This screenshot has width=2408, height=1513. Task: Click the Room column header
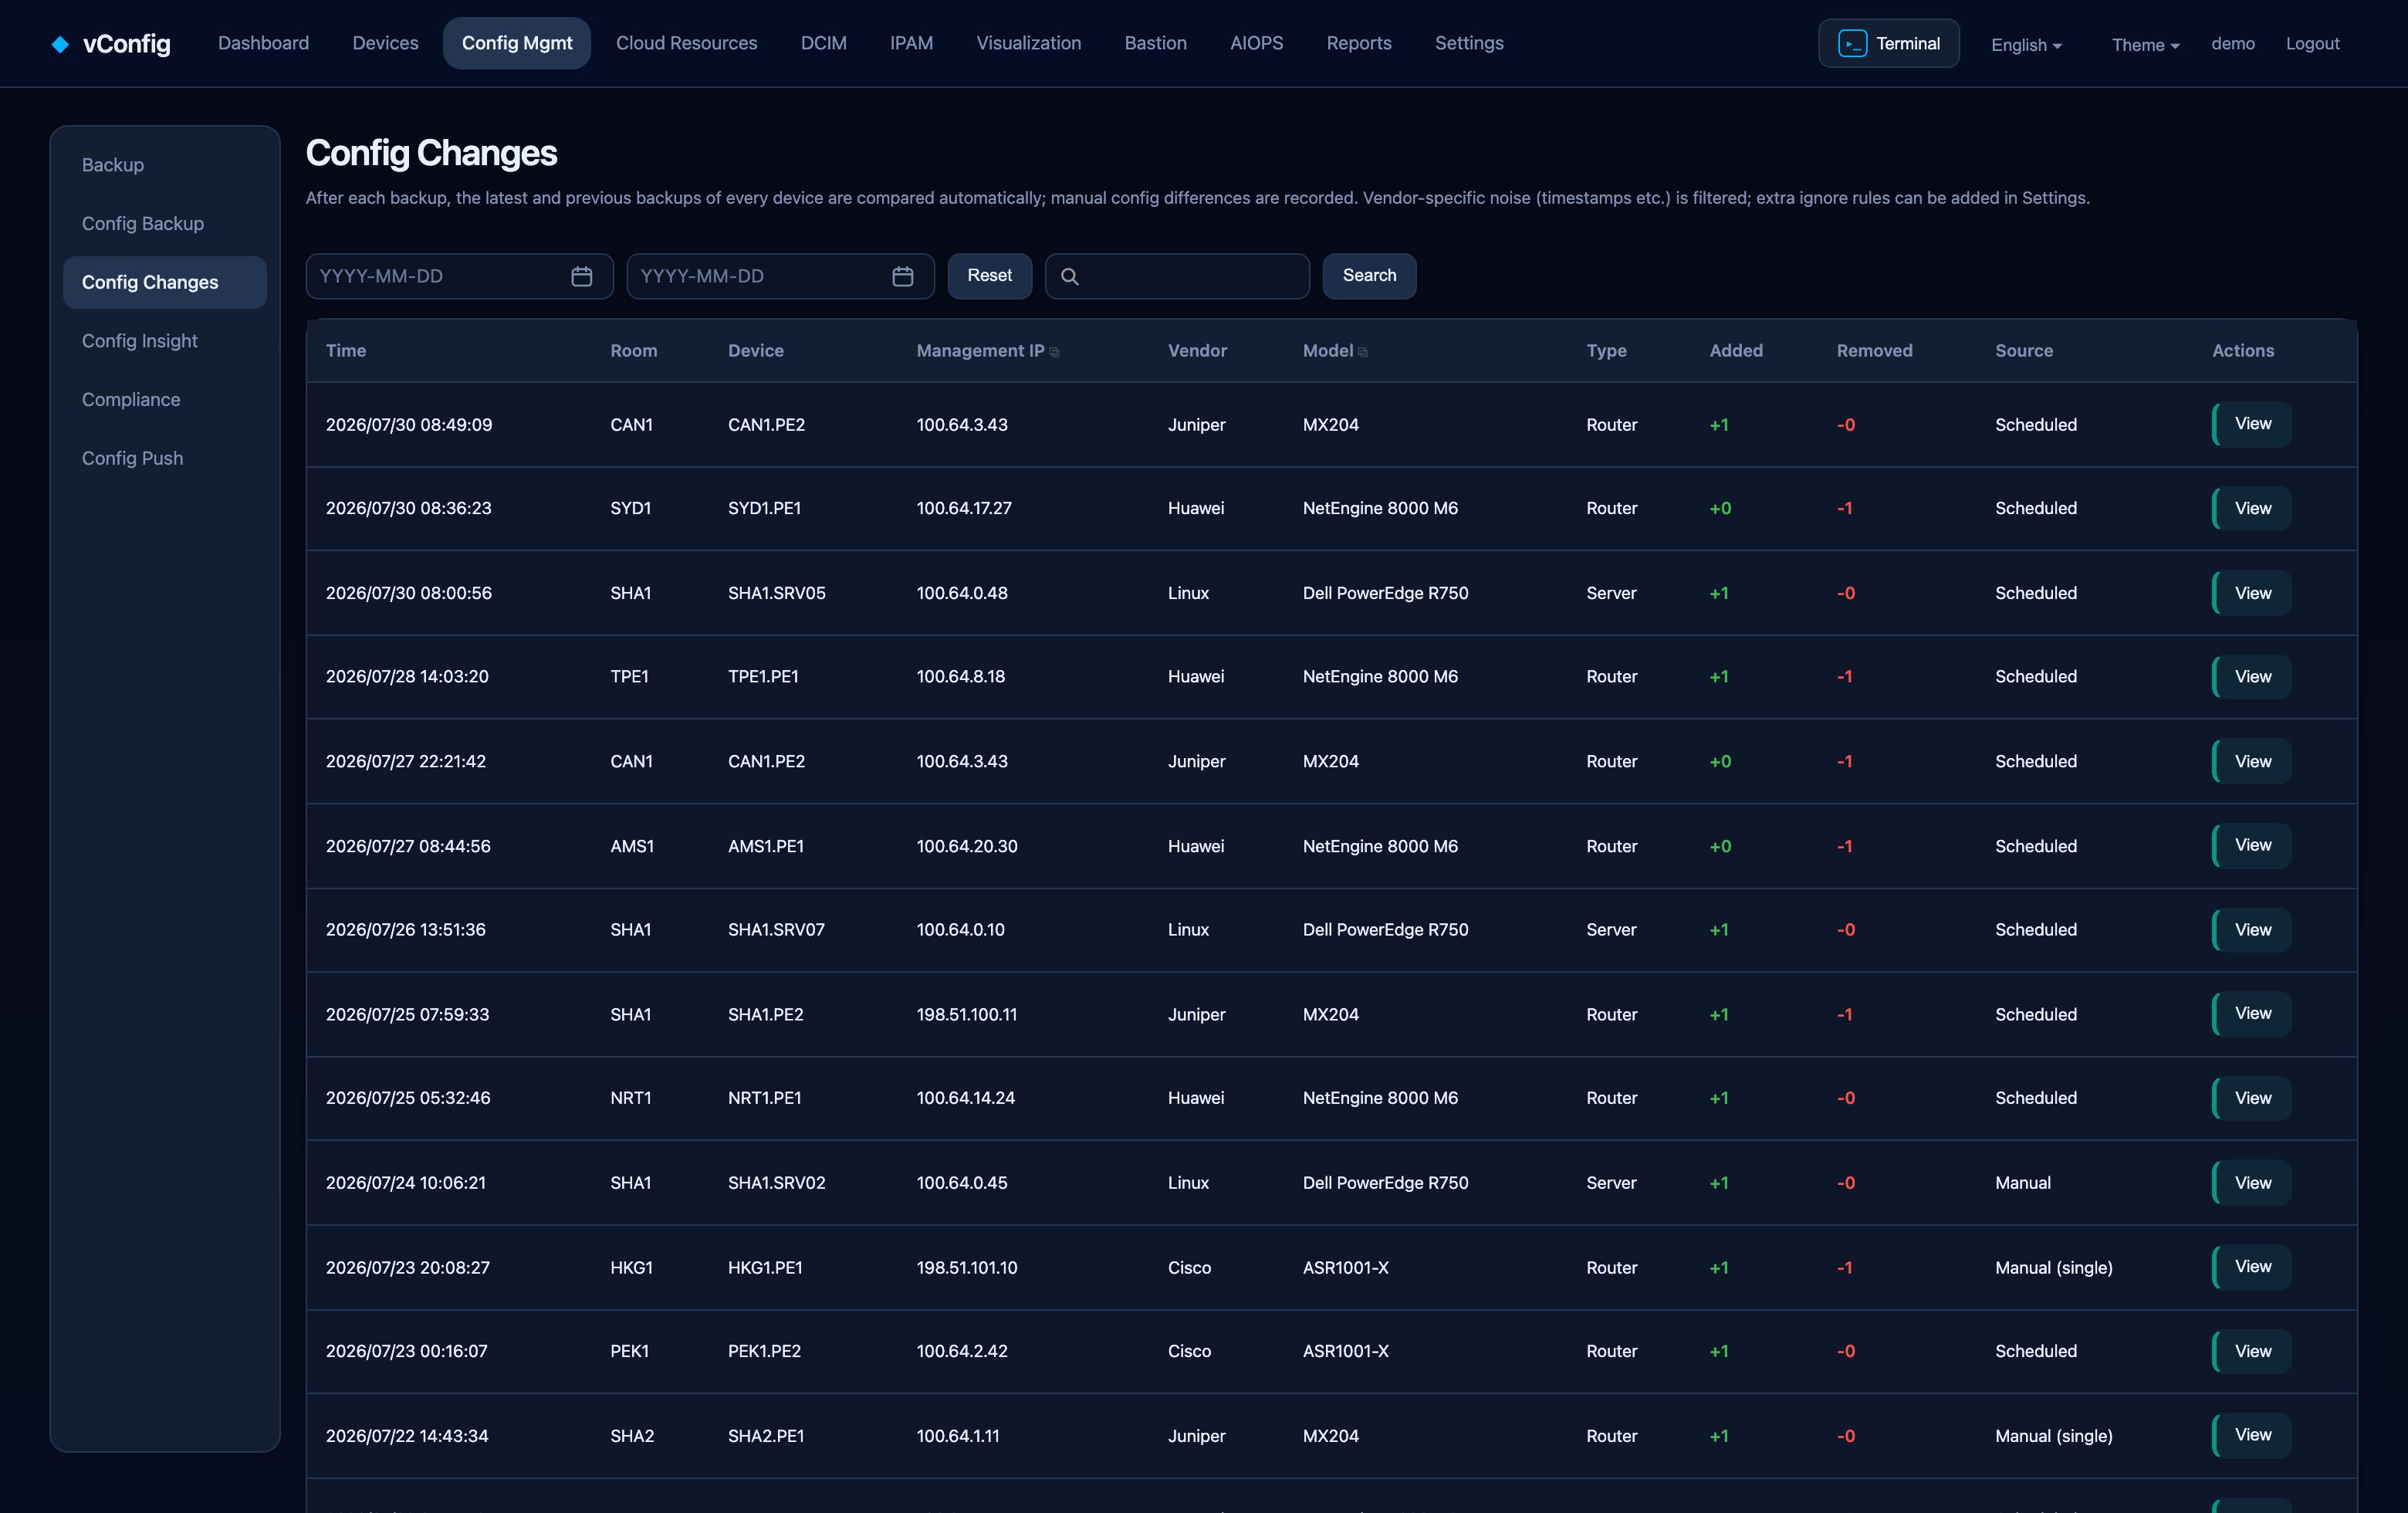[x=633, y=351]
